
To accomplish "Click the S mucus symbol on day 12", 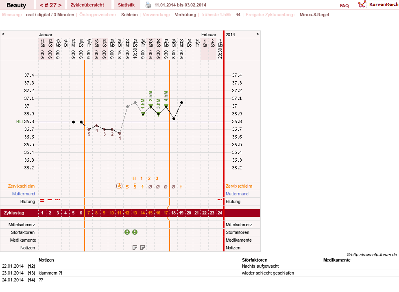I will pyautogui.click(x=127, y=187).
